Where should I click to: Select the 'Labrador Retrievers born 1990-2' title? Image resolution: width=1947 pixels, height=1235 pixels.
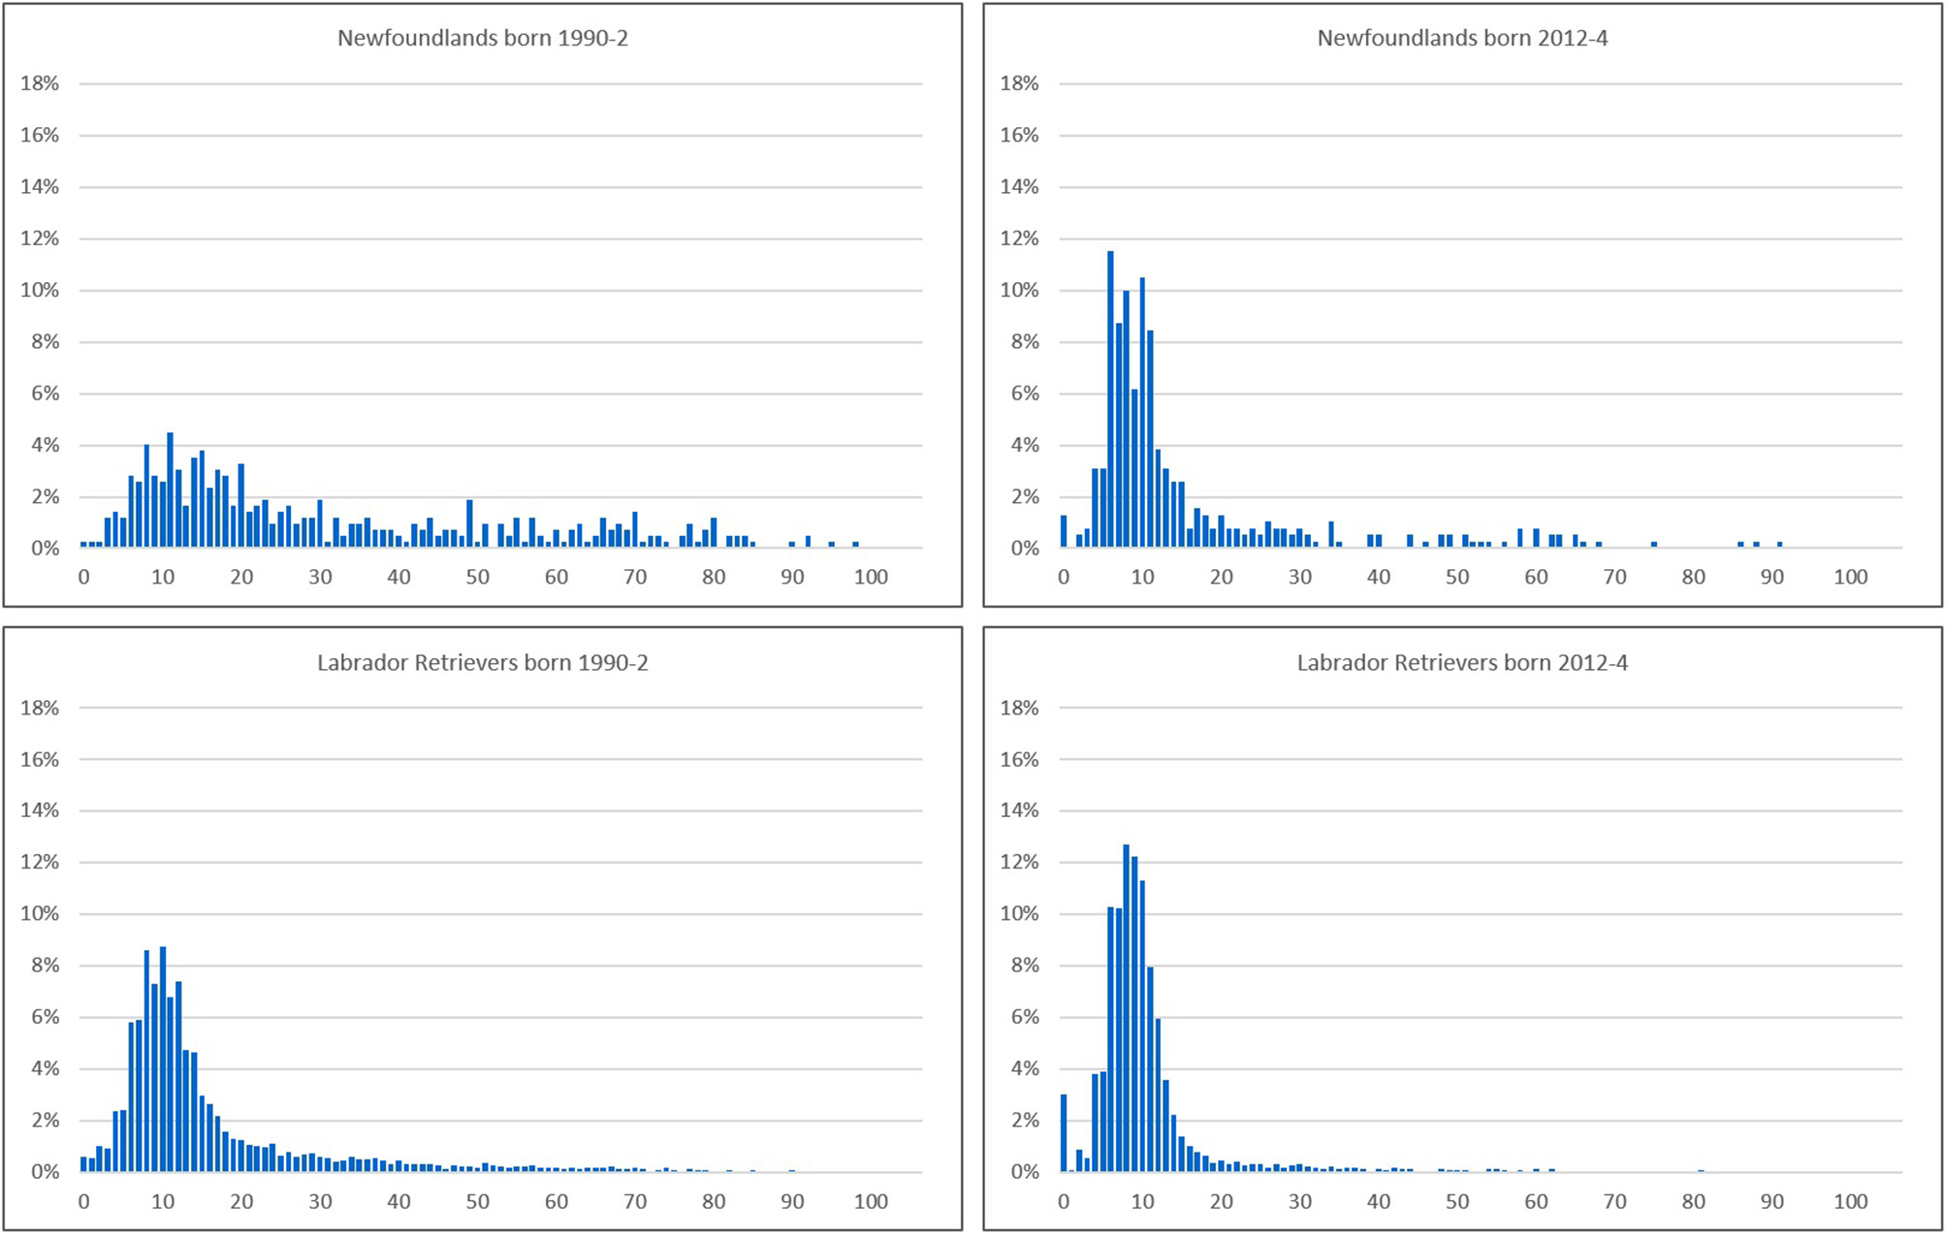point(482,662)
